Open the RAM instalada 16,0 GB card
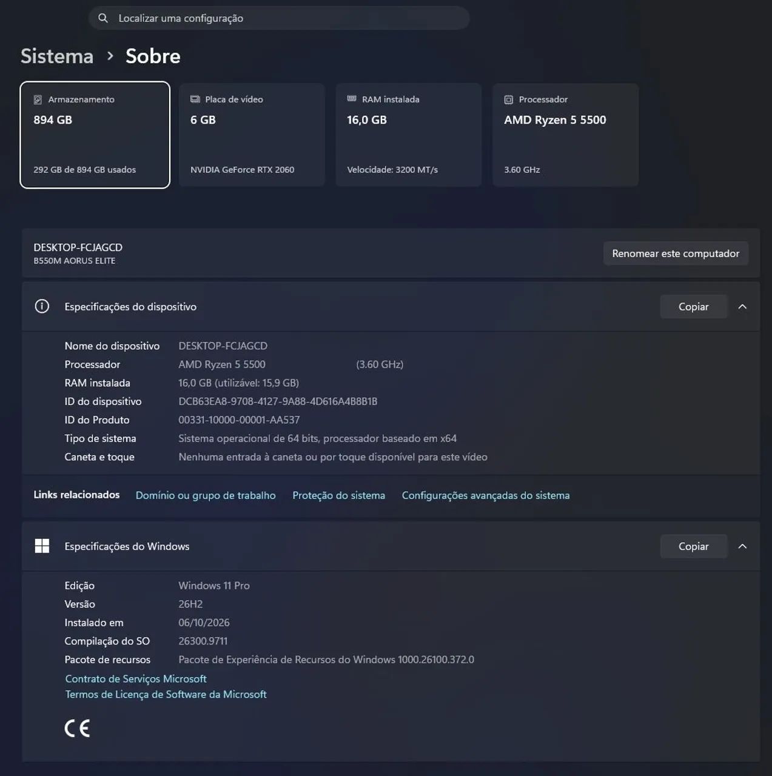Image resolution: width=772 pixels, height=776 pixels. coord(409,135)
